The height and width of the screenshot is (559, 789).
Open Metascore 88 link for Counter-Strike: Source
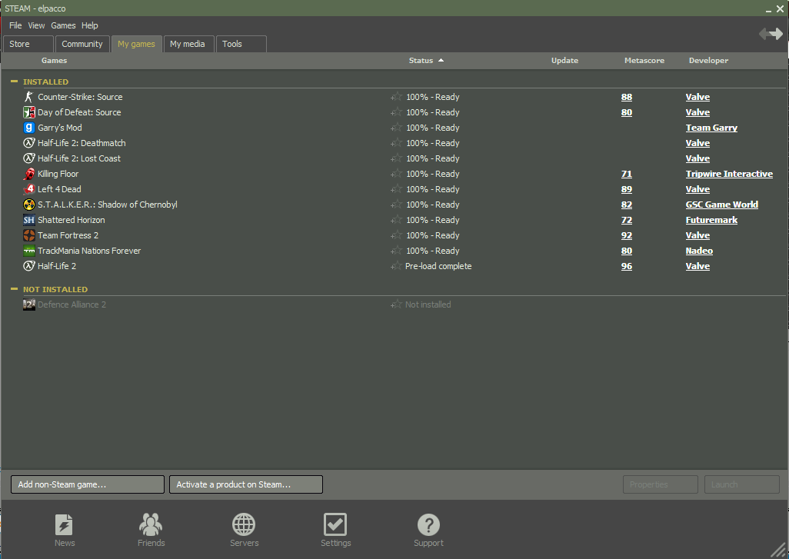pos(627,97)
